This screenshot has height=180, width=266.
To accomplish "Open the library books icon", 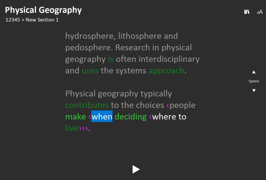I will point(247,12).
